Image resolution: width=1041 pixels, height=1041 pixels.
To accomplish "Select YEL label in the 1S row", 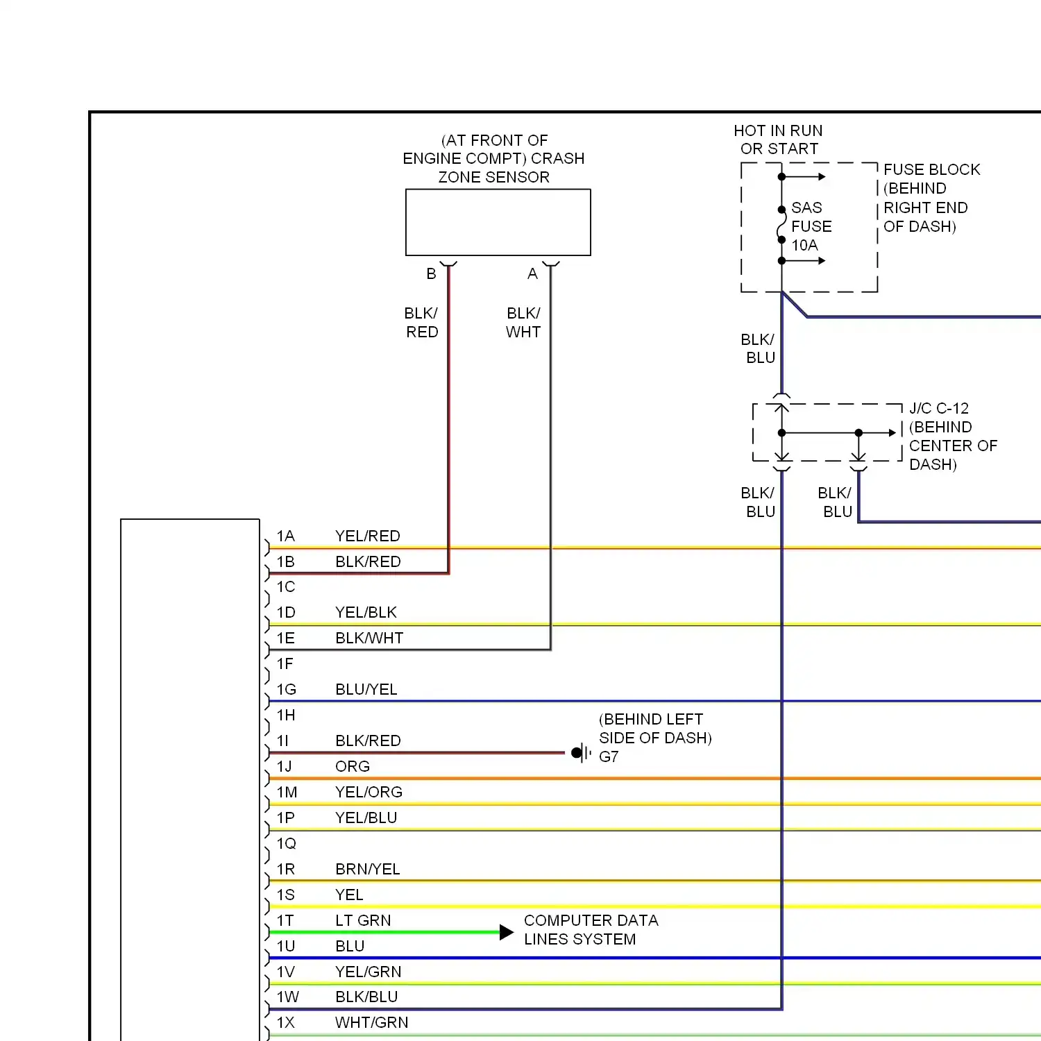I will pos(349,895).
